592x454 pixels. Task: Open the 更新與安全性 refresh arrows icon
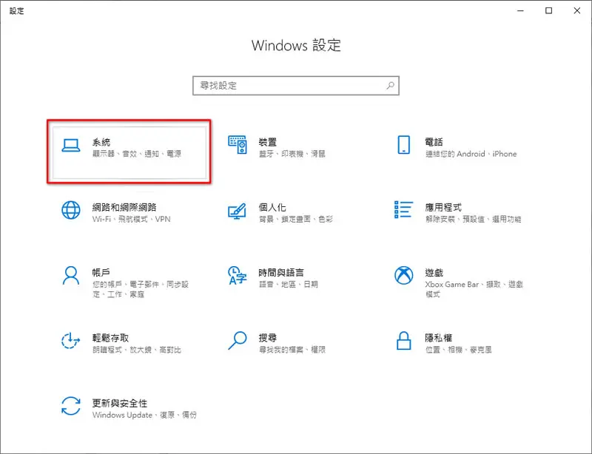(x=71, y=406)
